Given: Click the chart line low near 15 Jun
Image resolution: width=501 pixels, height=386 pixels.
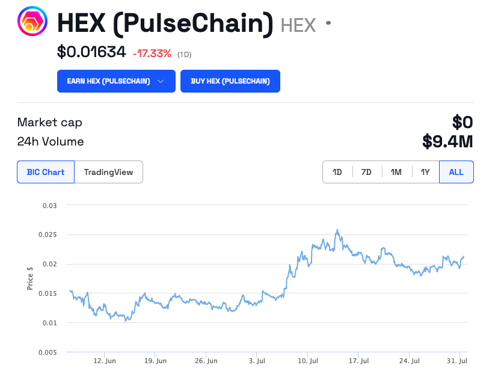Looking at the screenshot, I should (x=126, y=320).
